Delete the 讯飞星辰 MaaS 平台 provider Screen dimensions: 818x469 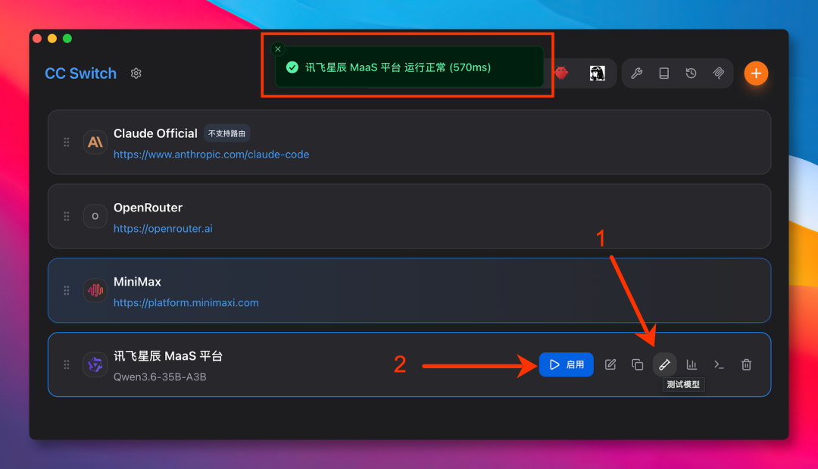point(747,364)
